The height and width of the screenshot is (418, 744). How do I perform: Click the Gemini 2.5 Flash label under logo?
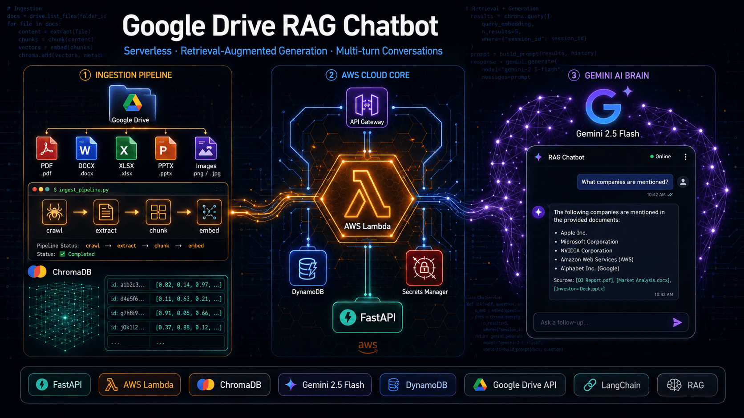coord(607,134)
